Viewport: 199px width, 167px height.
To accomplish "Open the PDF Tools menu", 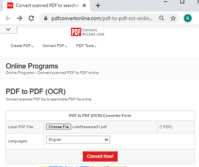I will click(86, 46).
